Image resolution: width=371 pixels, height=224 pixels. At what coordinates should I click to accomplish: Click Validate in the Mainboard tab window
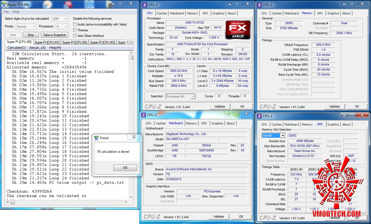click(219, 217)
